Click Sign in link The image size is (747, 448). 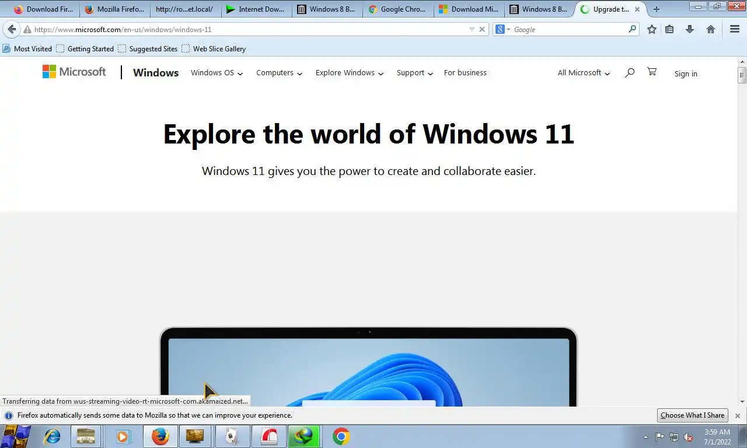pos(686,73)
